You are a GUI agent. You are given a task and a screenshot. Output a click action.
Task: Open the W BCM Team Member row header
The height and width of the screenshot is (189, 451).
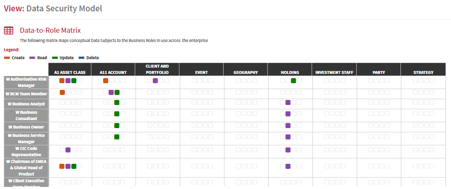point(26,94)
